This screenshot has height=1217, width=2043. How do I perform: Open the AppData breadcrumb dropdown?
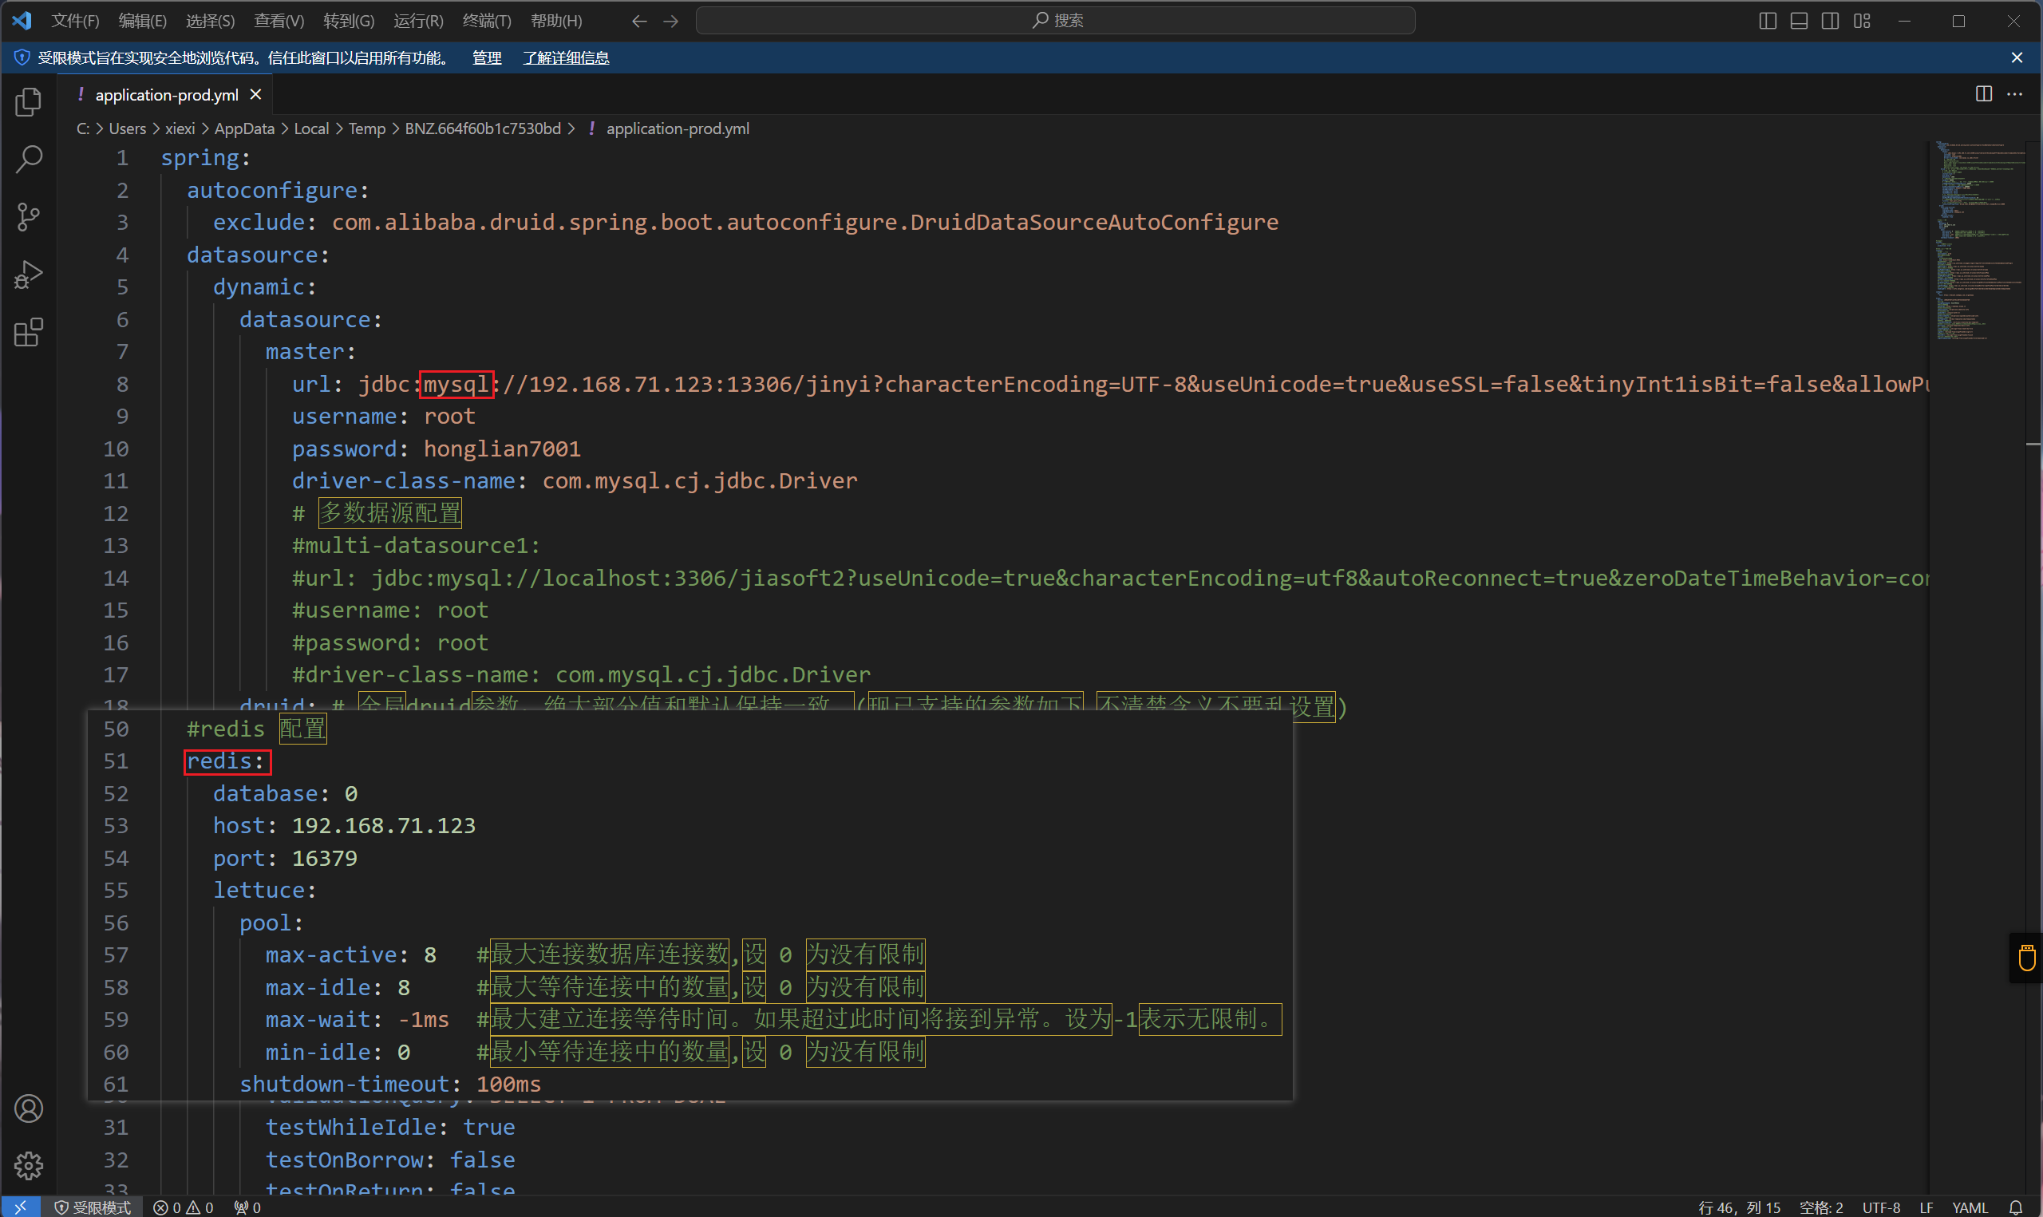[244, 128]
